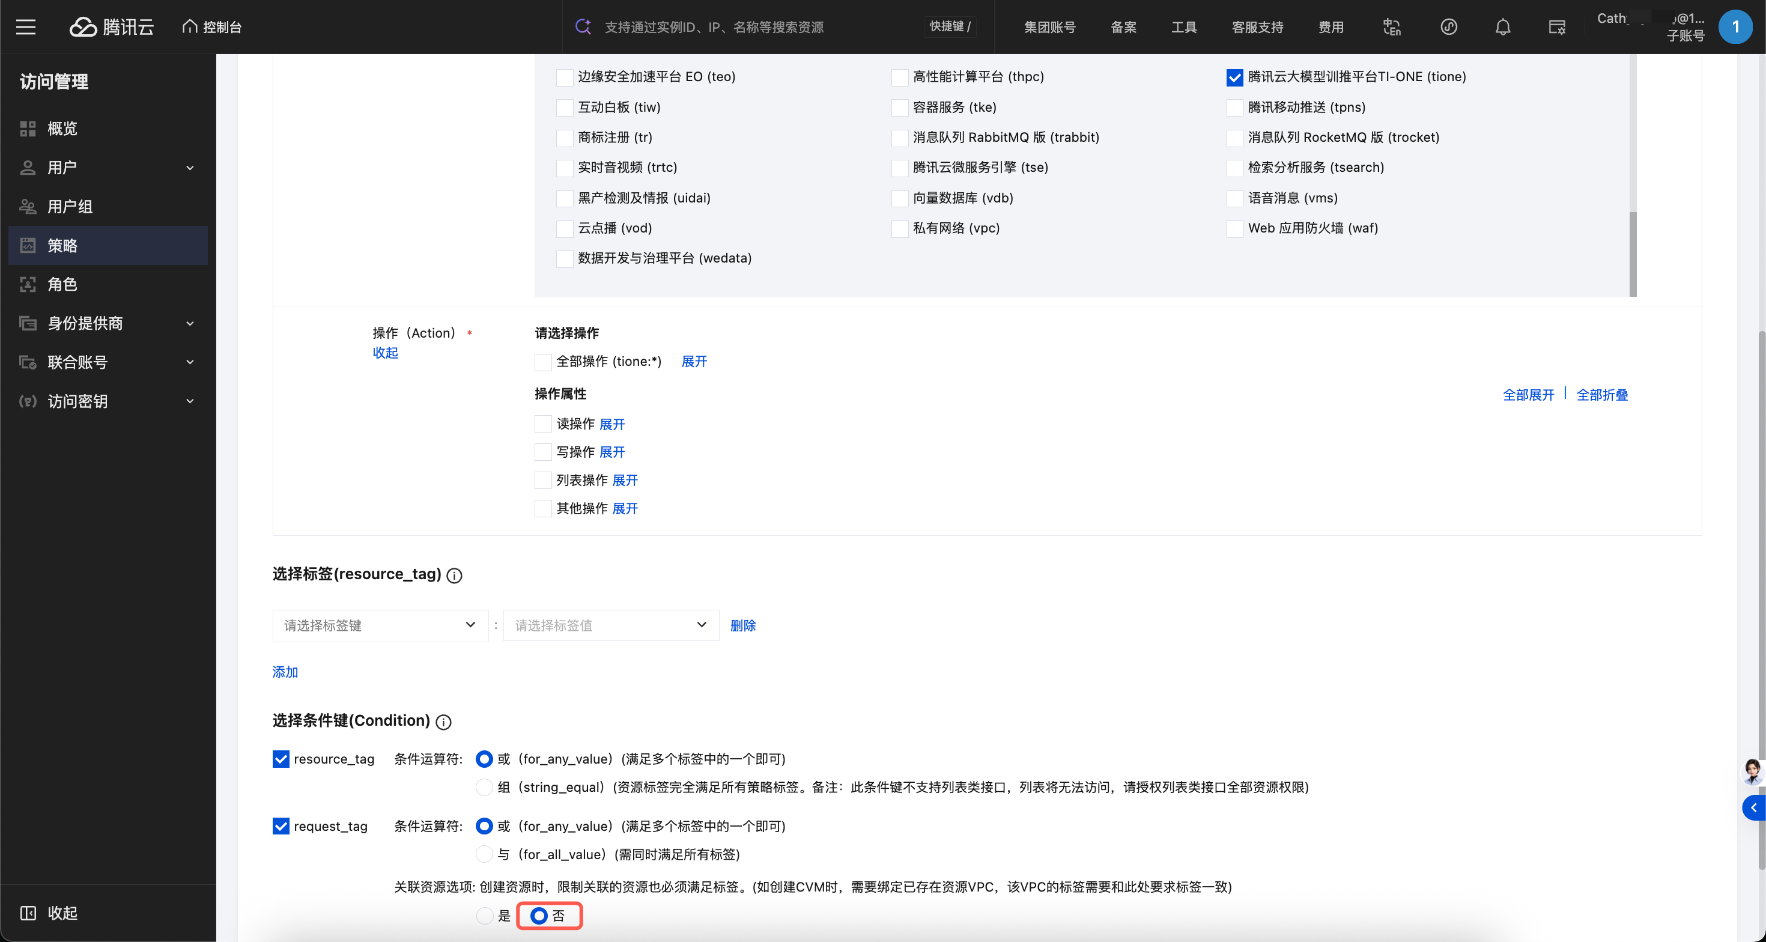The width and height of the screenshot is (1766, 942).
Task: Click the 策略 policy icon
Action: [28, 246]
